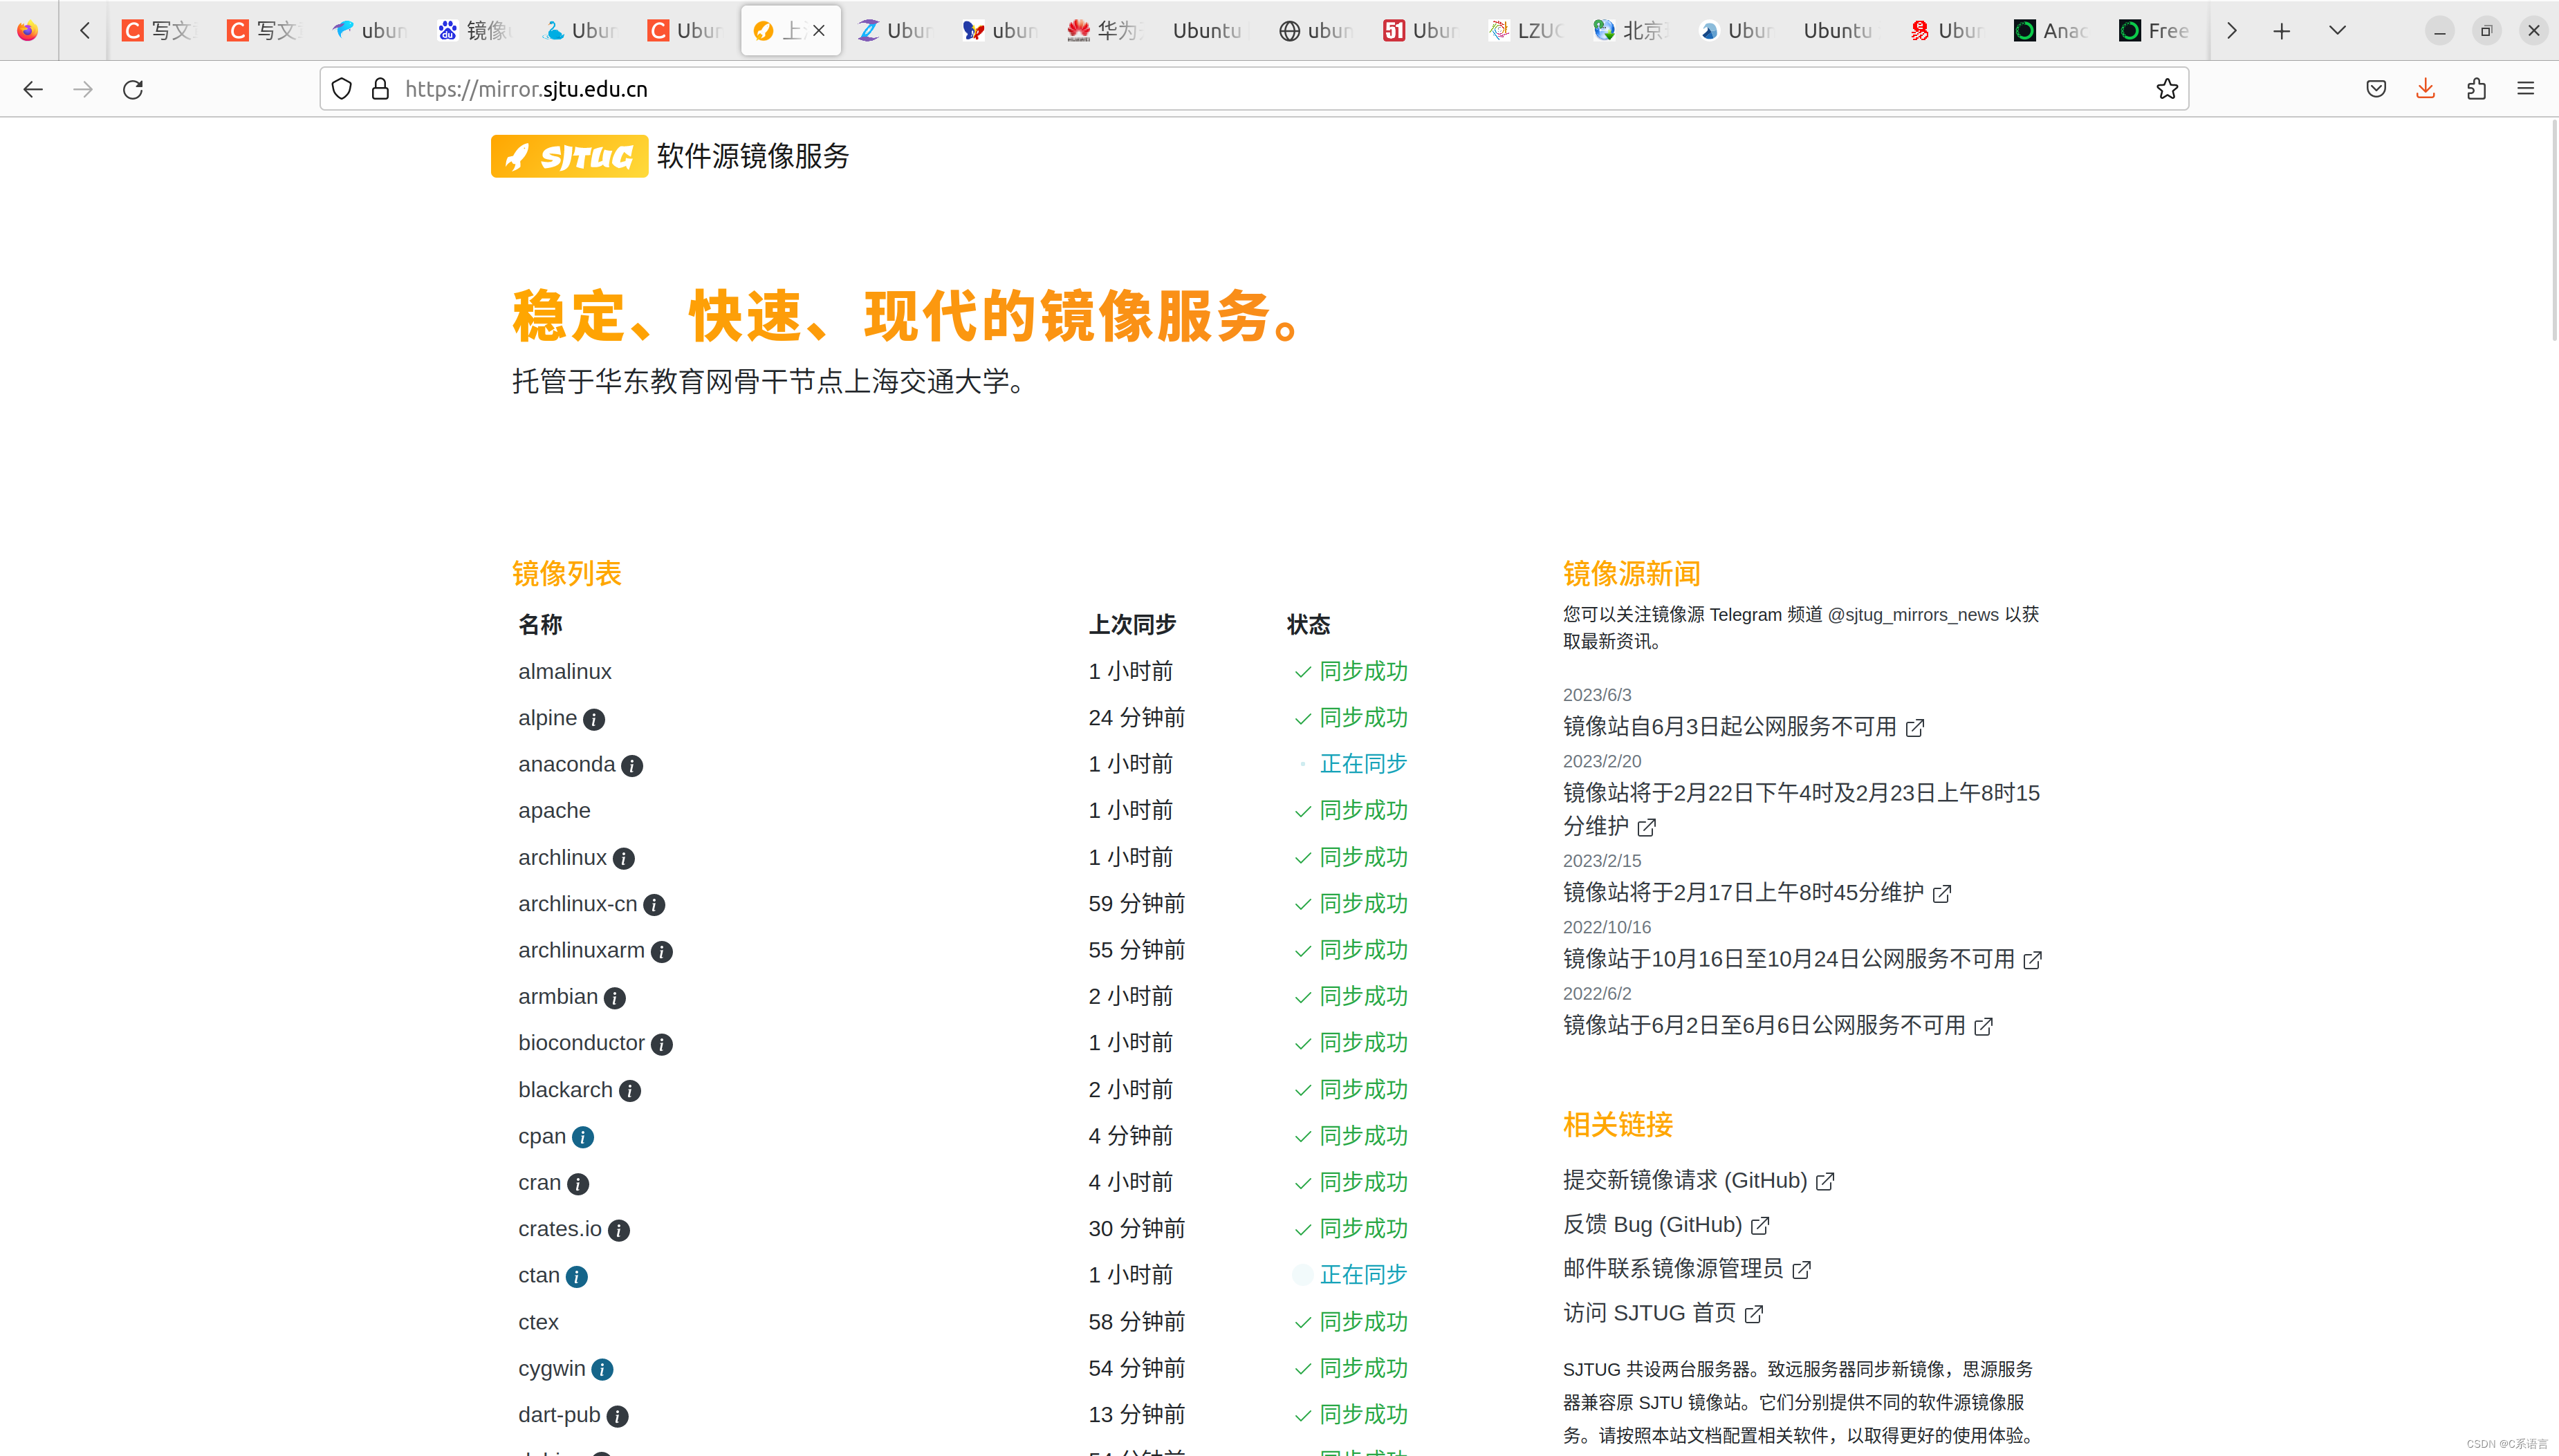Switch to the 北京 tab

[x=1631, y=31]
